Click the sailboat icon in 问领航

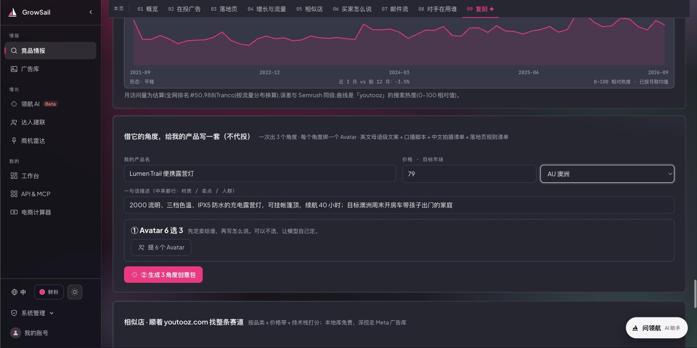[635, 328]
